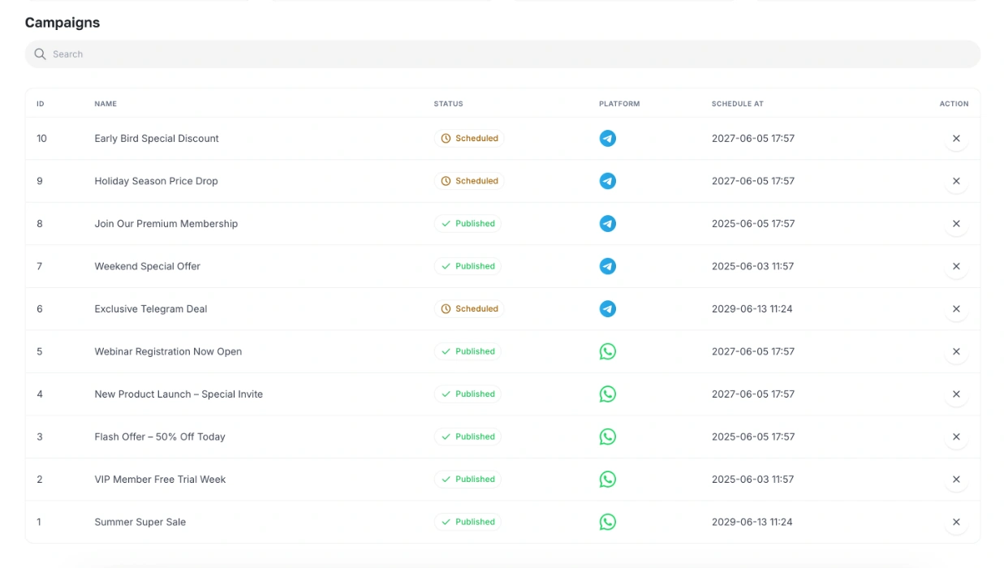
Task: Remove the Join Our Premium Membership campaign
Action: point(955,224)
